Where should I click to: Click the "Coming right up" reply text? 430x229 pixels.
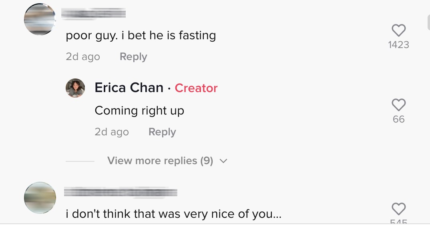pyautogui.click(x=139, y=110)
